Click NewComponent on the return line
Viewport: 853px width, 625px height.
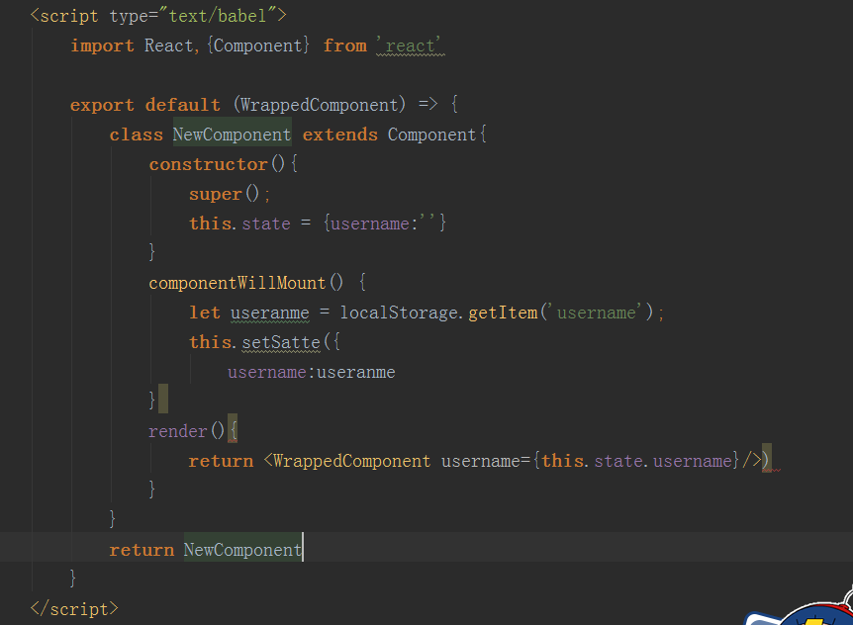(x=242, y=550)
